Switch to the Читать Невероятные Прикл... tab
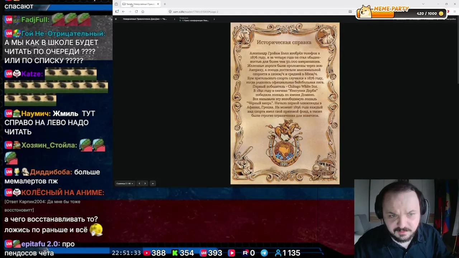459x258 pixels. (x=140, y=4)
